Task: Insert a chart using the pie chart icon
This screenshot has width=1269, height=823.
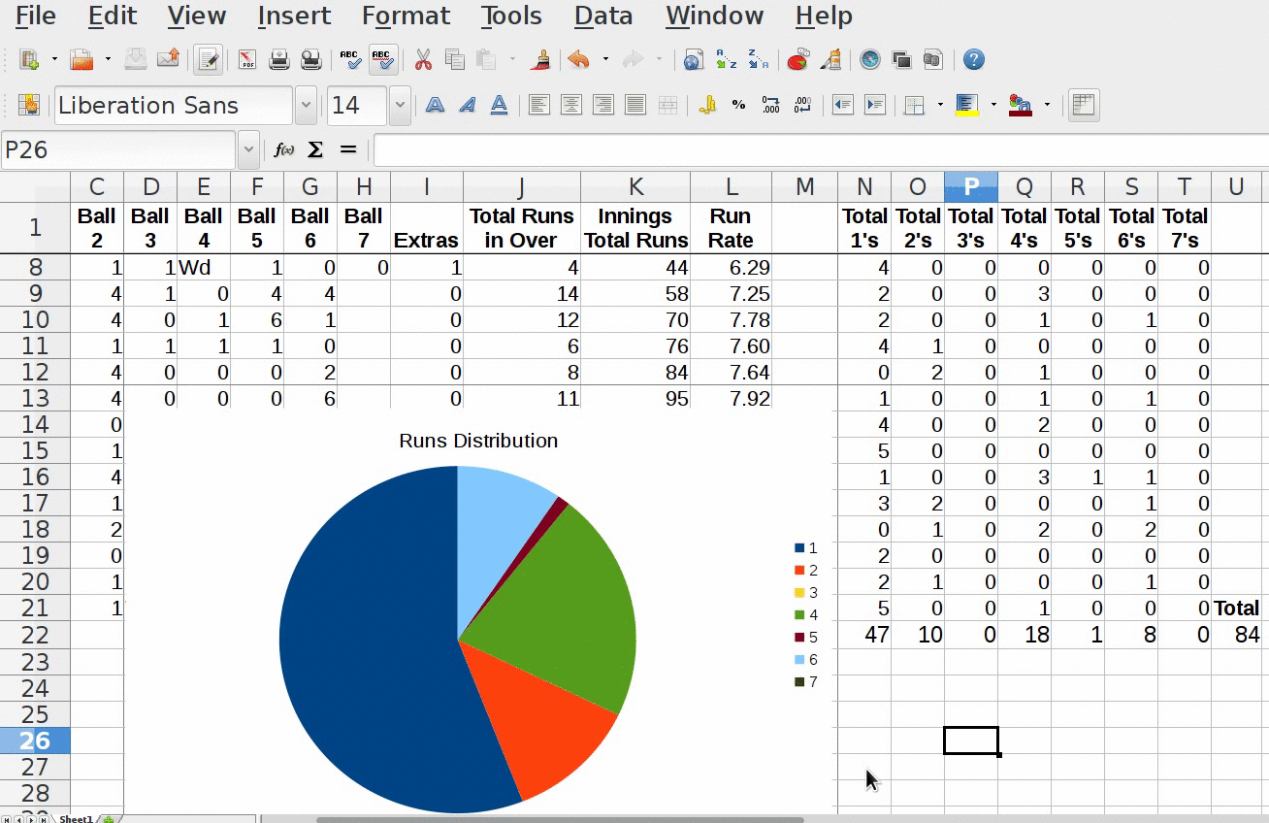Action: click(797, 60)
